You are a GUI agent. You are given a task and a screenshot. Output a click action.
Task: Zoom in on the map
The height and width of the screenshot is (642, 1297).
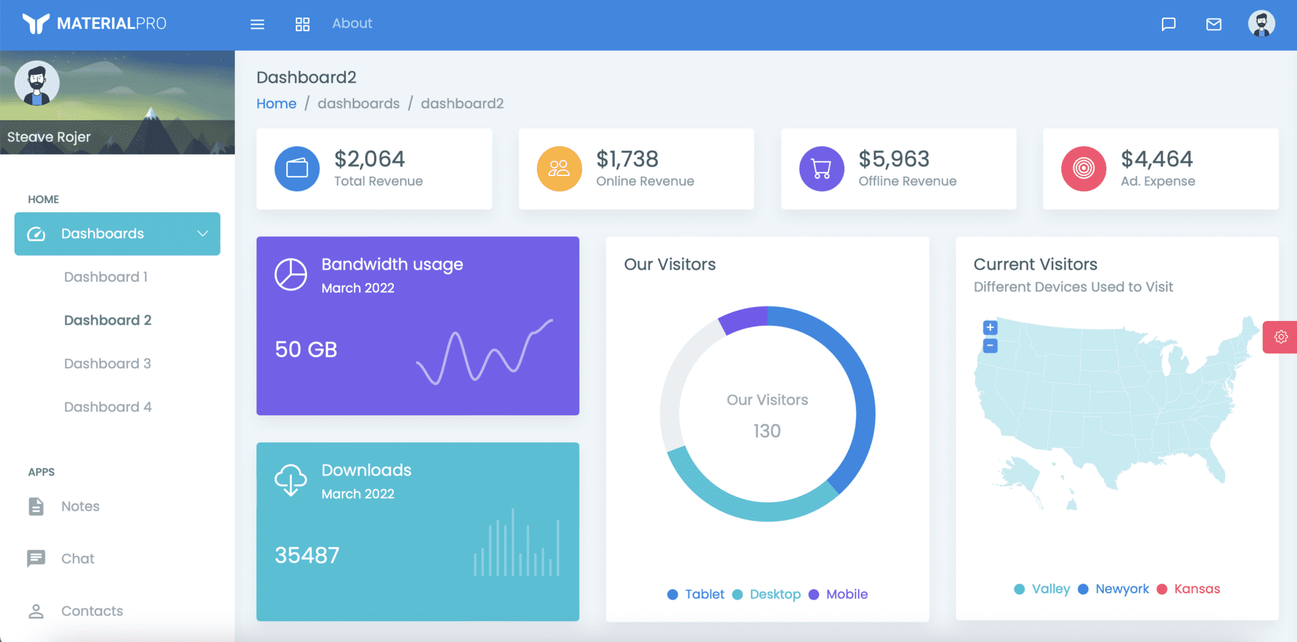click(x=990, y=327)
